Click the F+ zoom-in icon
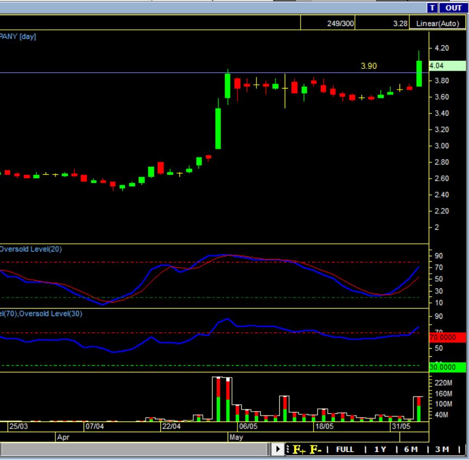Image resolution: width=469 pixels, height=460 pixels. tap(299, 449)
